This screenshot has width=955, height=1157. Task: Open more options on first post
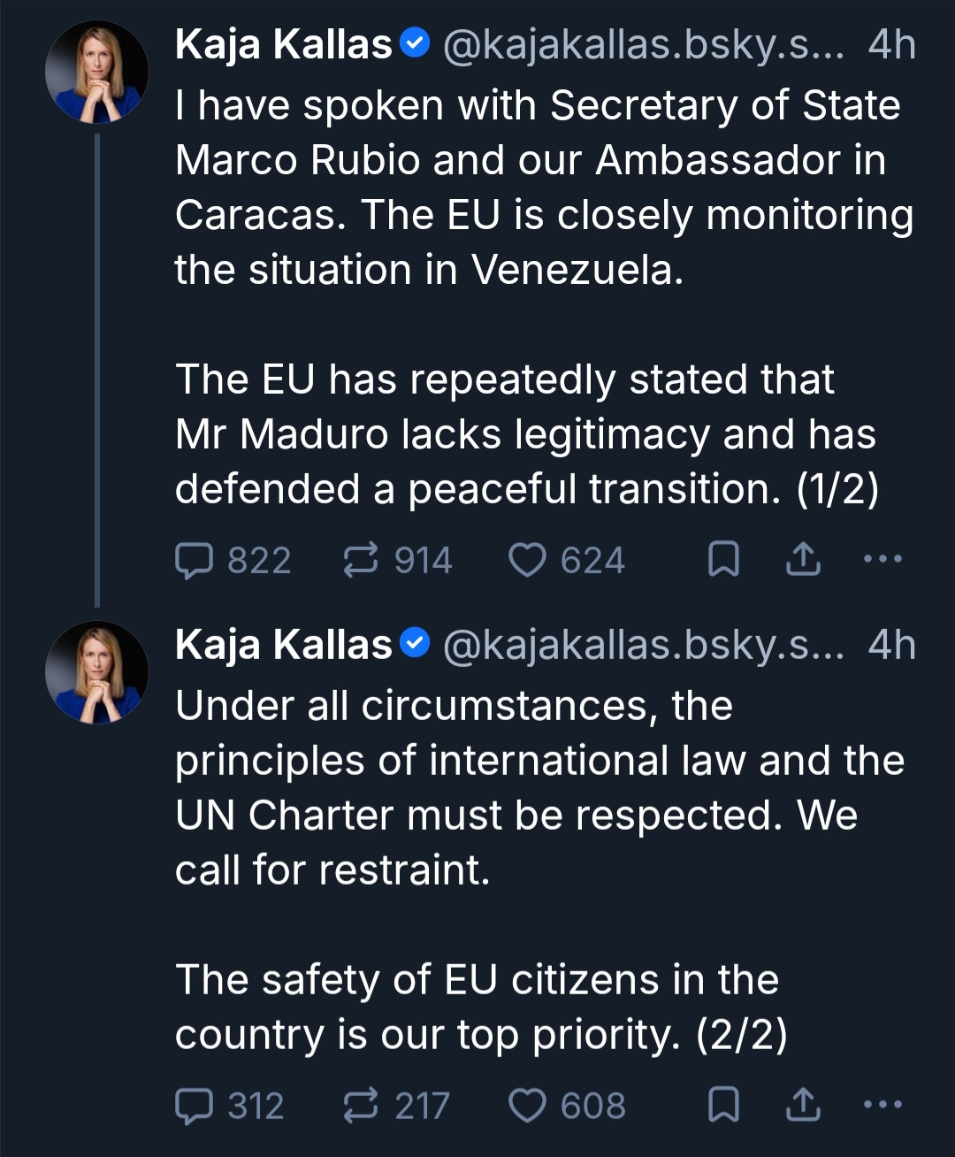coord(882,559)
